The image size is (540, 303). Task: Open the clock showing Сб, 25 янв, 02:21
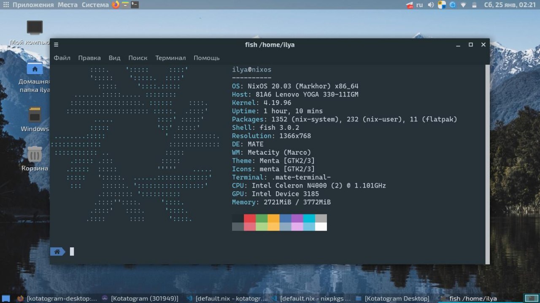tap(510, 5)
